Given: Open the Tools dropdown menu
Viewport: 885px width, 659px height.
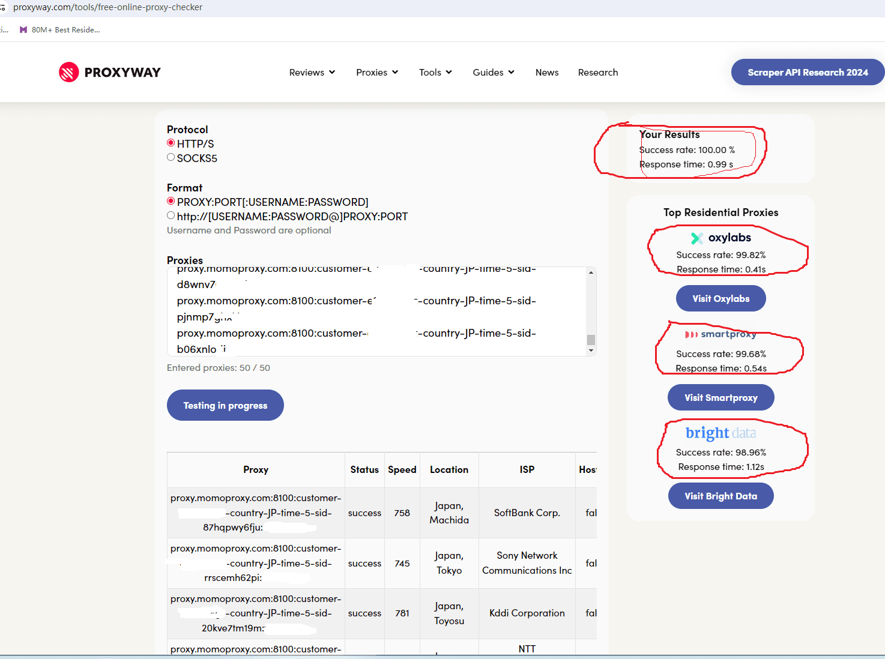Looking at the screenshot, I should click(435, 72).
